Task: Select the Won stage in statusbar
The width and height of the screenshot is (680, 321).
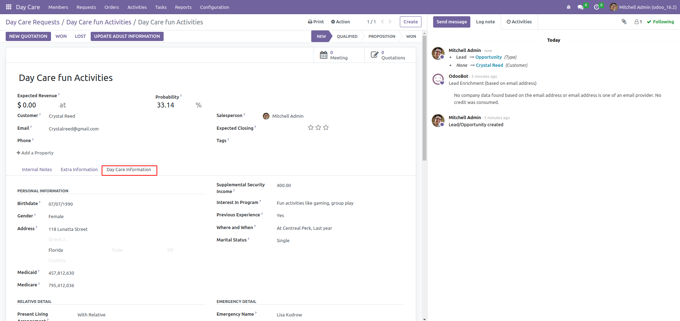Action: (x=411, y=36)
